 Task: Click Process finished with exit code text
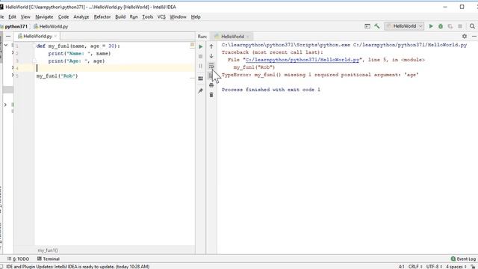click(270, 90)
